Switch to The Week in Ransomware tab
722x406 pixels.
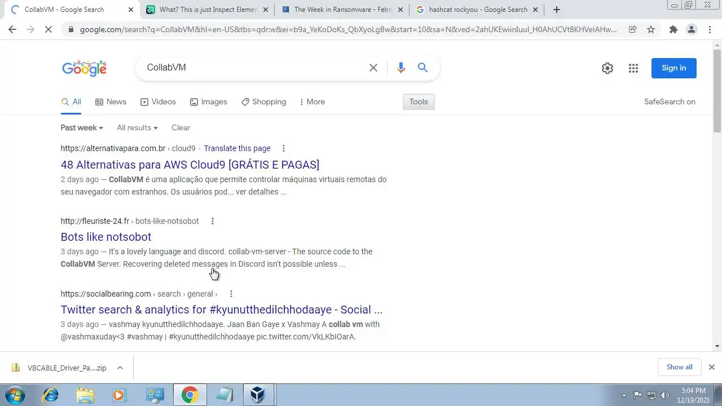pyautogui.click(x=344, y=10)
